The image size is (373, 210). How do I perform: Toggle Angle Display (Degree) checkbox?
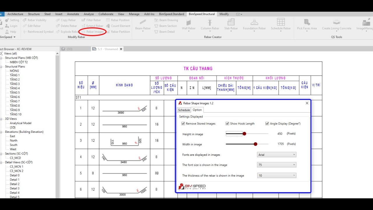point(267,124)
